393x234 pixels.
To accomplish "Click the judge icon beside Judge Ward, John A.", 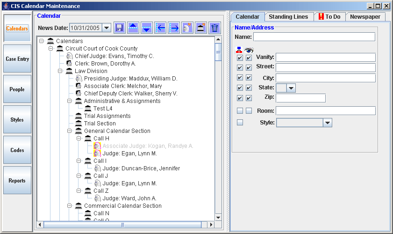I will coord(97,198).
